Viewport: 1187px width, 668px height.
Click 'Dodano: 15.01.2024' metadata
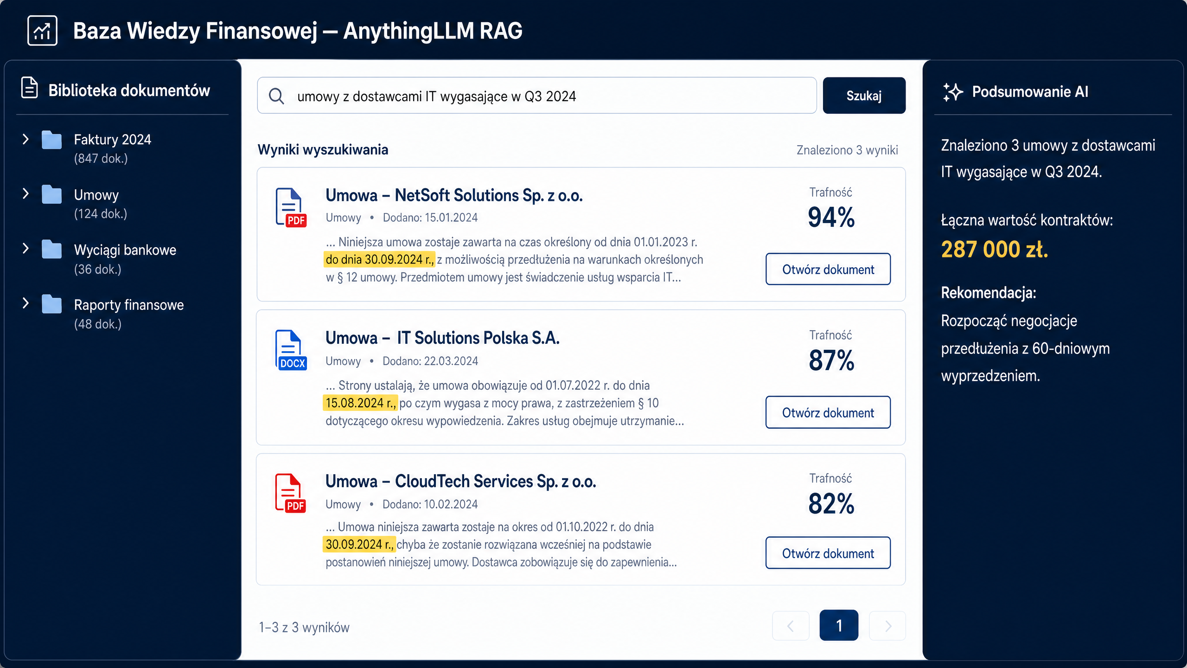[430, 218]
